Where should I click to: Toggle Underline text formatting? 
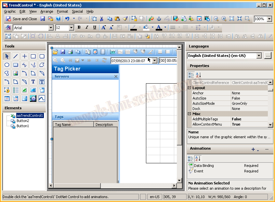click(x=95, y=28)
